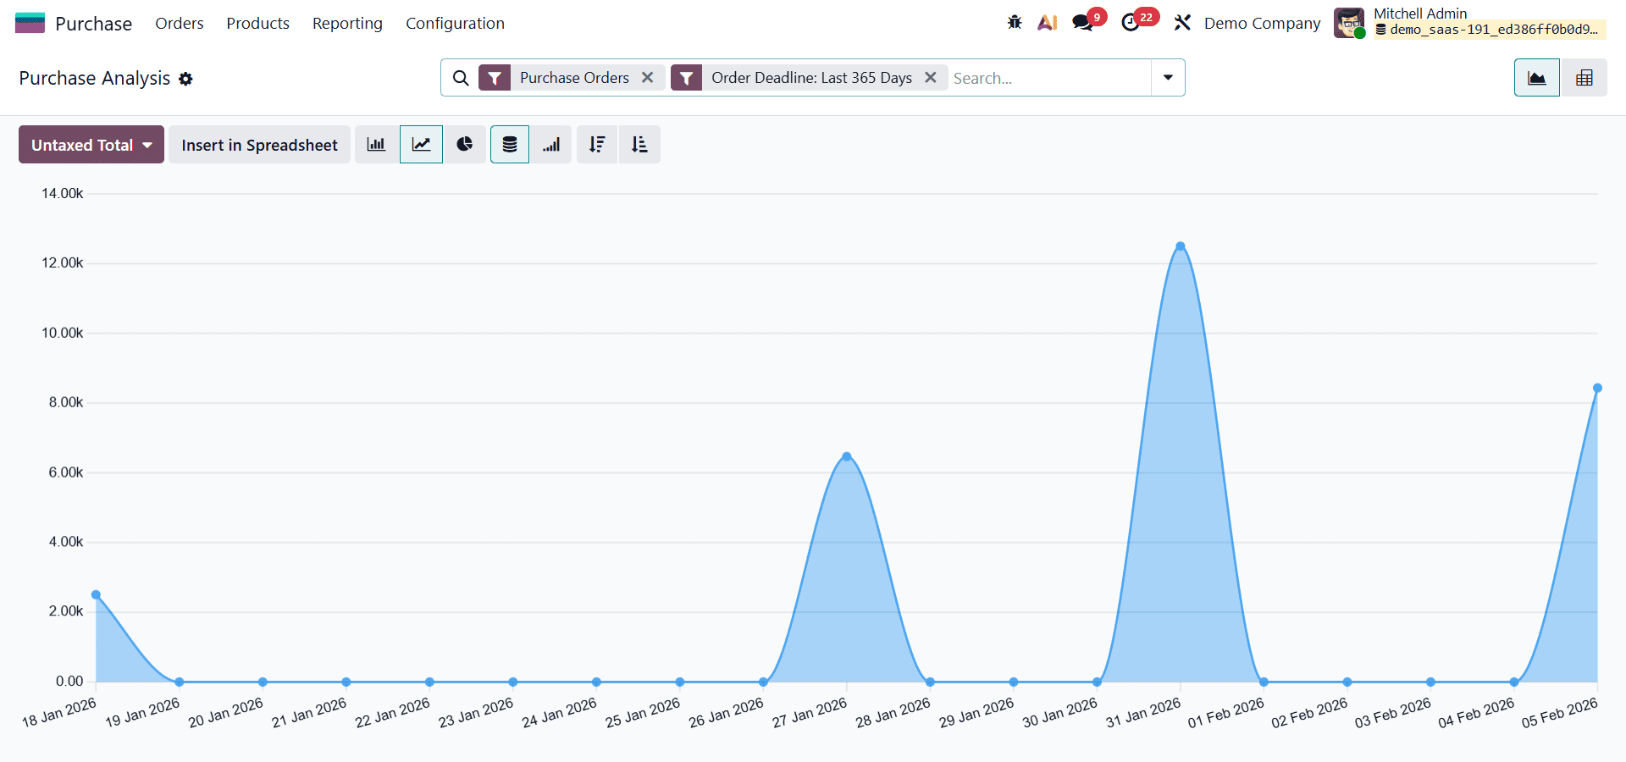
Task: Open the bug report tool
Action: pos(1014,22)
